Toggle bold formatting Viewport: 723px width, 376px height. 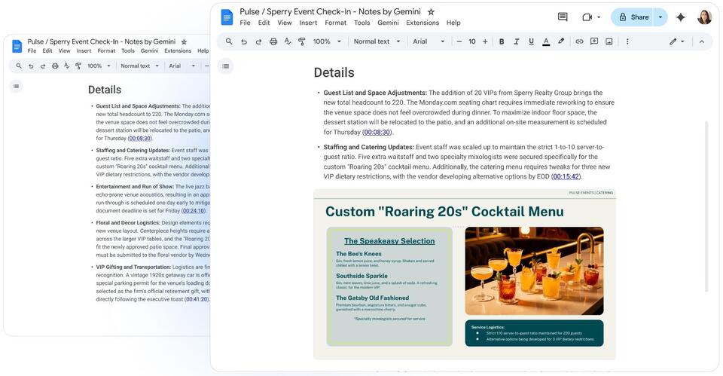point(502,41)
